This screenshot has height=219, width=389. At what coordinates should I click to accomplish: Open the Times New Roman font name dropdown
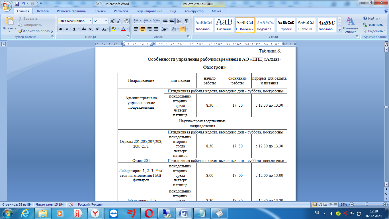90,21
